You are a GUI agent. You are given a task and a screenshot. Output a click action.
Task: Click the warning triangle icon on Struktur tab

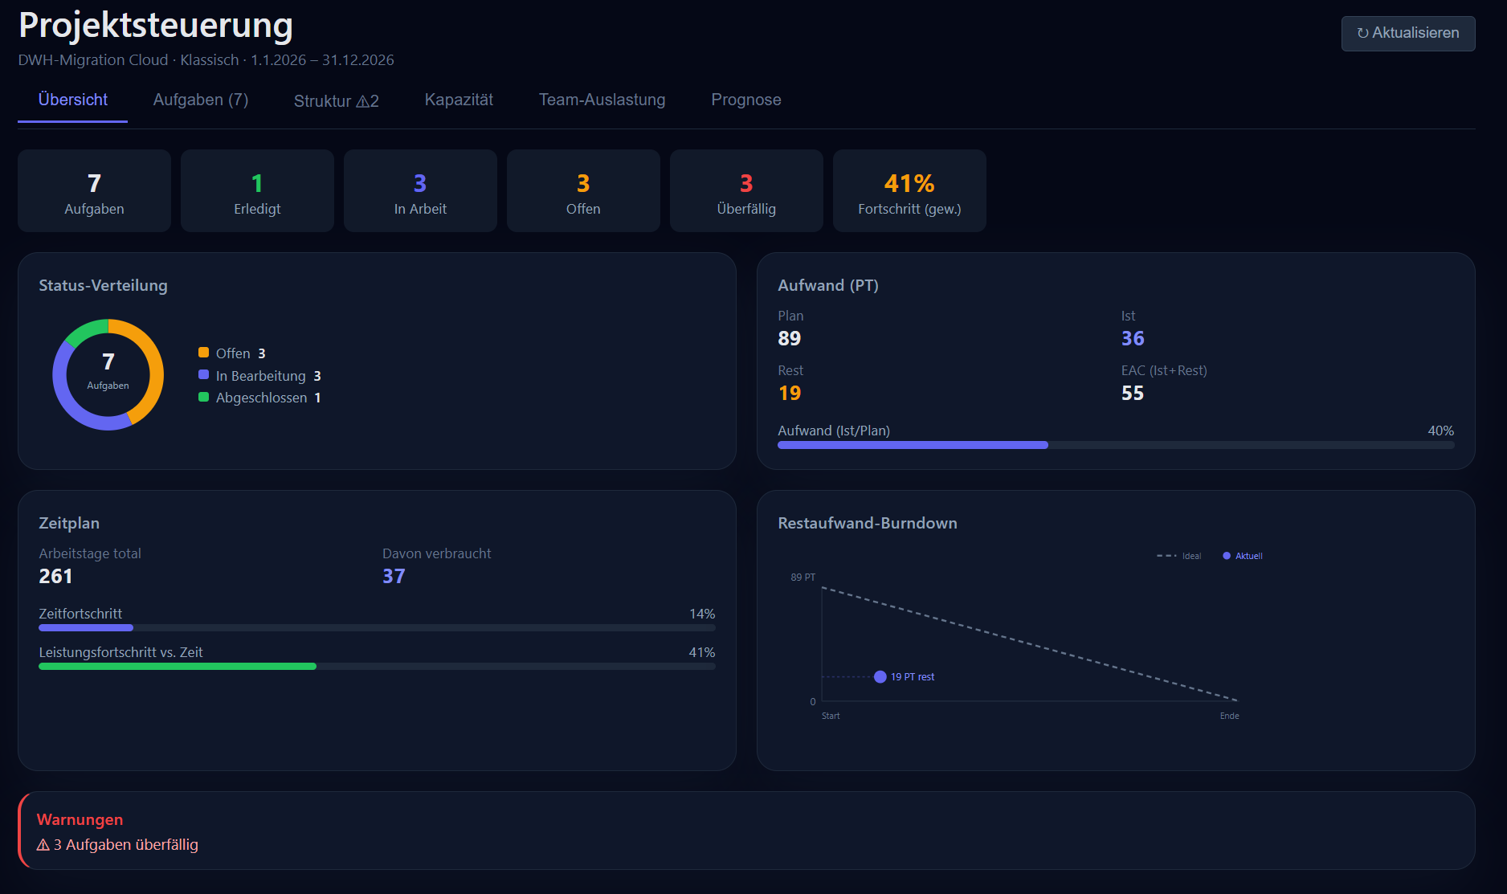tap(362, 101)
